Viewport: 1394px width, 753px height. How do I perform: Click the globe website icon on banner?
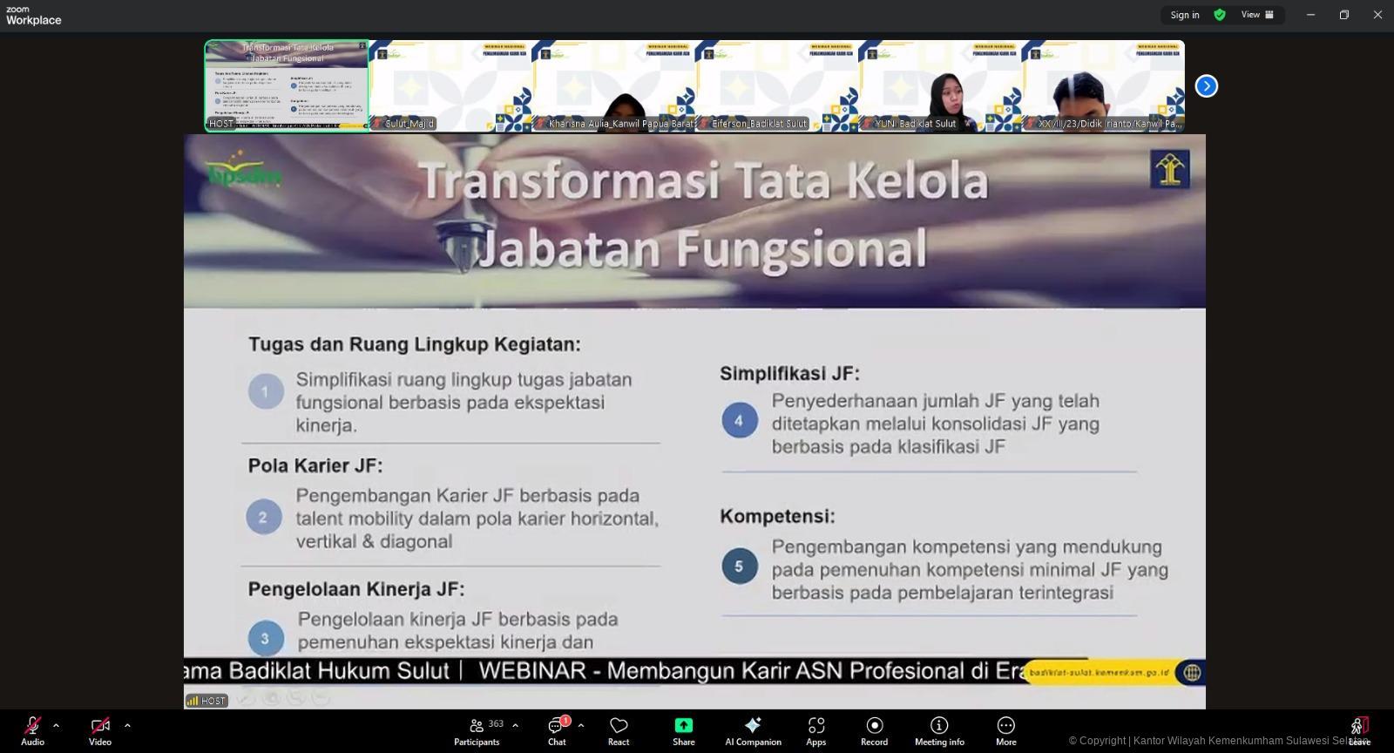click(x=1191, y=672)
